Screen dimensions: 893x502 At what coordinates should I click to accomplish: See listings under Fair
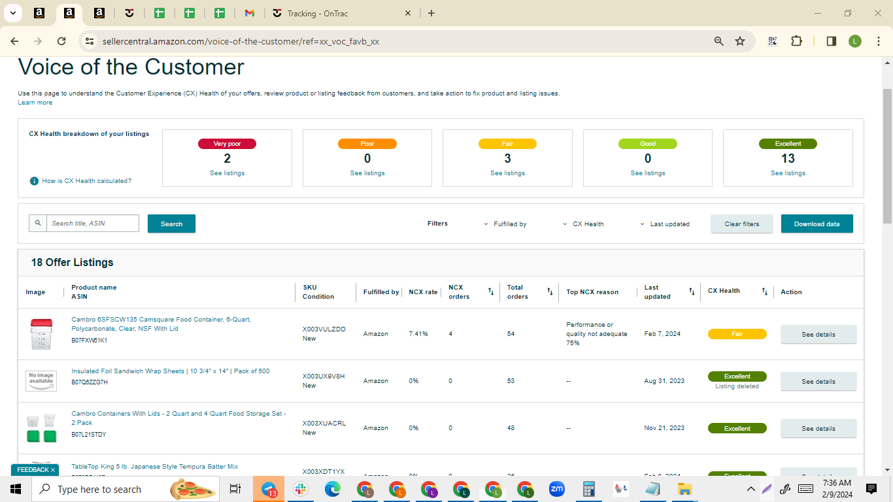click(507, 173)
